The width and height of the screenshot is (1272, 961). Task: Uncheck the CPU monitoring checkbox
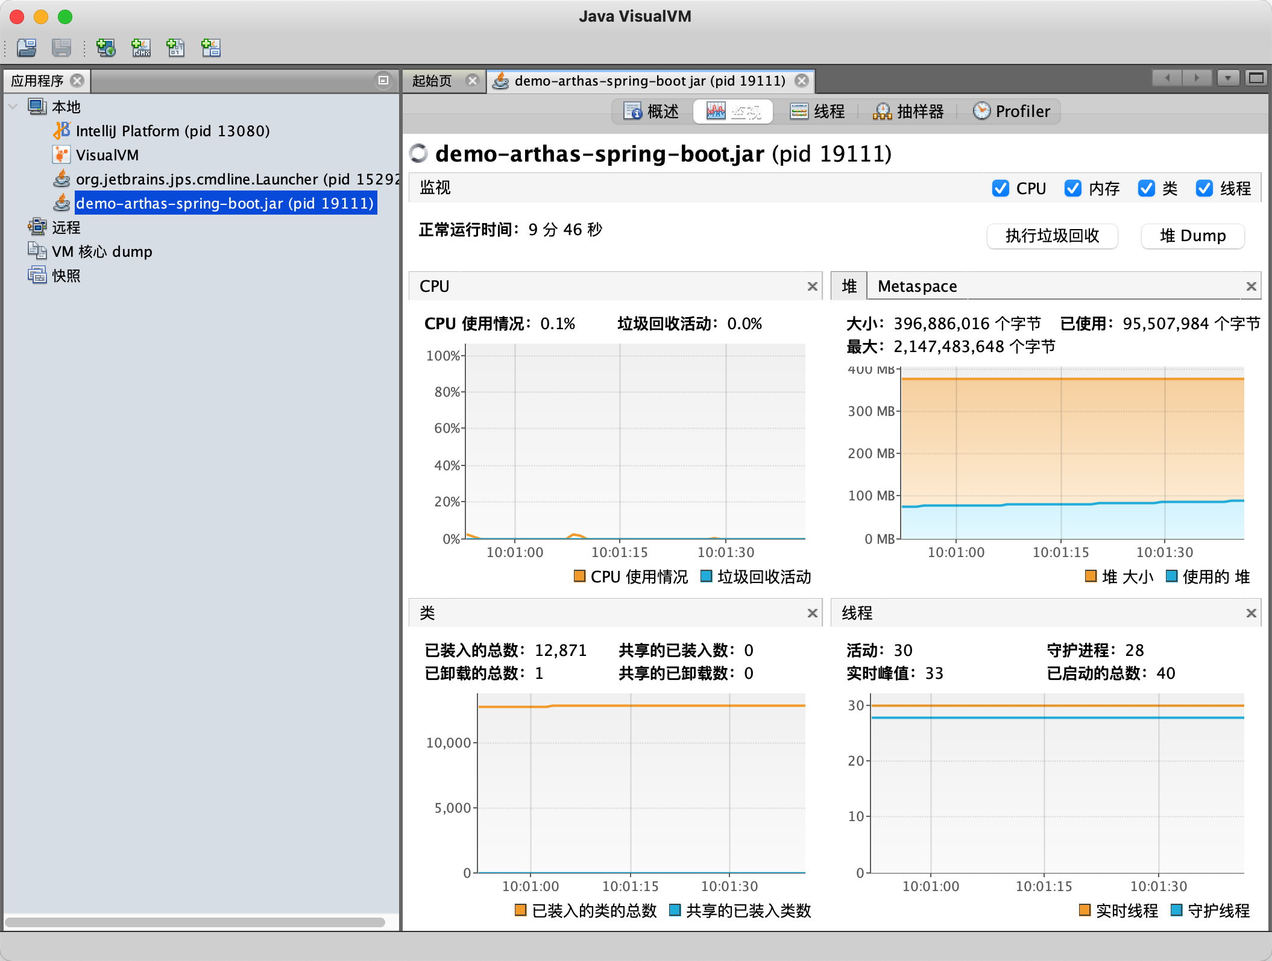point(1001,188)
